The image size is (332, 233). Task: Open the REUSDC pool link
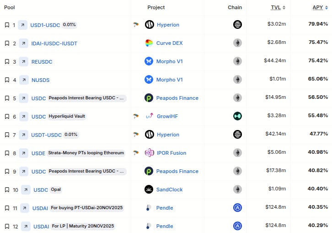(x=42, y=62)
